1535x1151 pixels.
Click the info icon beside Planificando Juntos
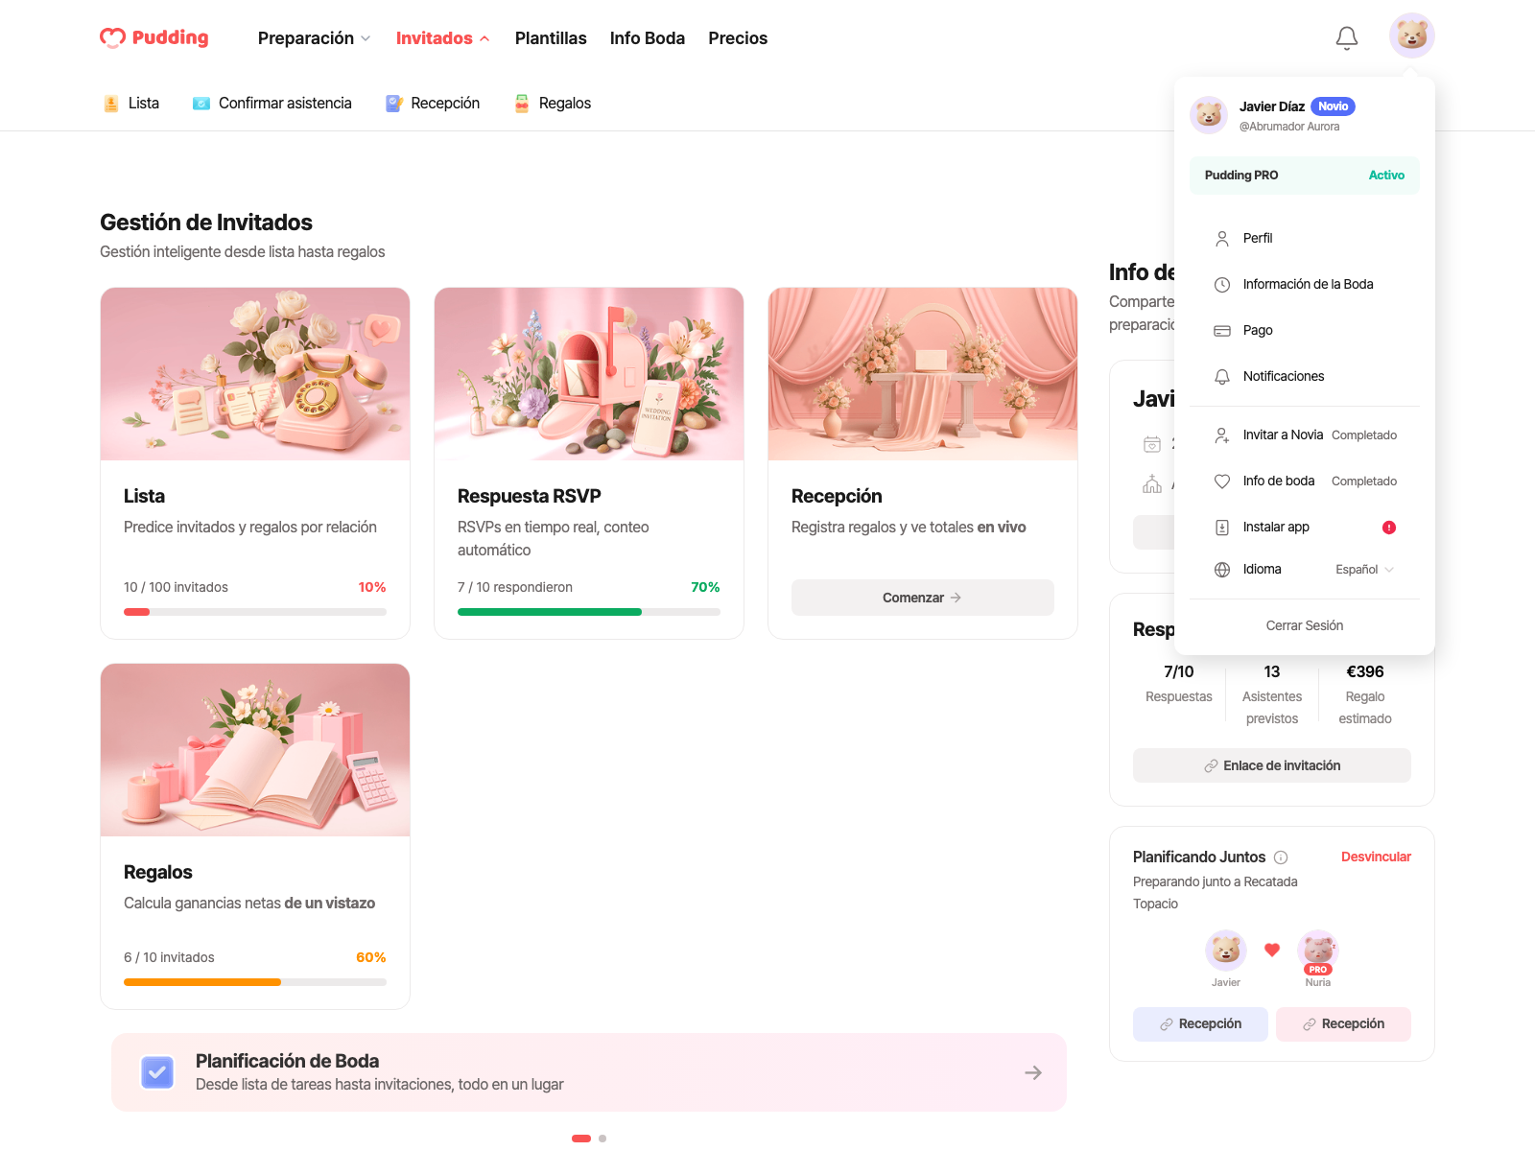(x=1281, y=857)
